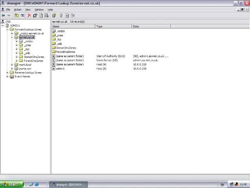Select the _sites folder in record list
The width and height of the screenshot is (250, 188).
point(57,35)
